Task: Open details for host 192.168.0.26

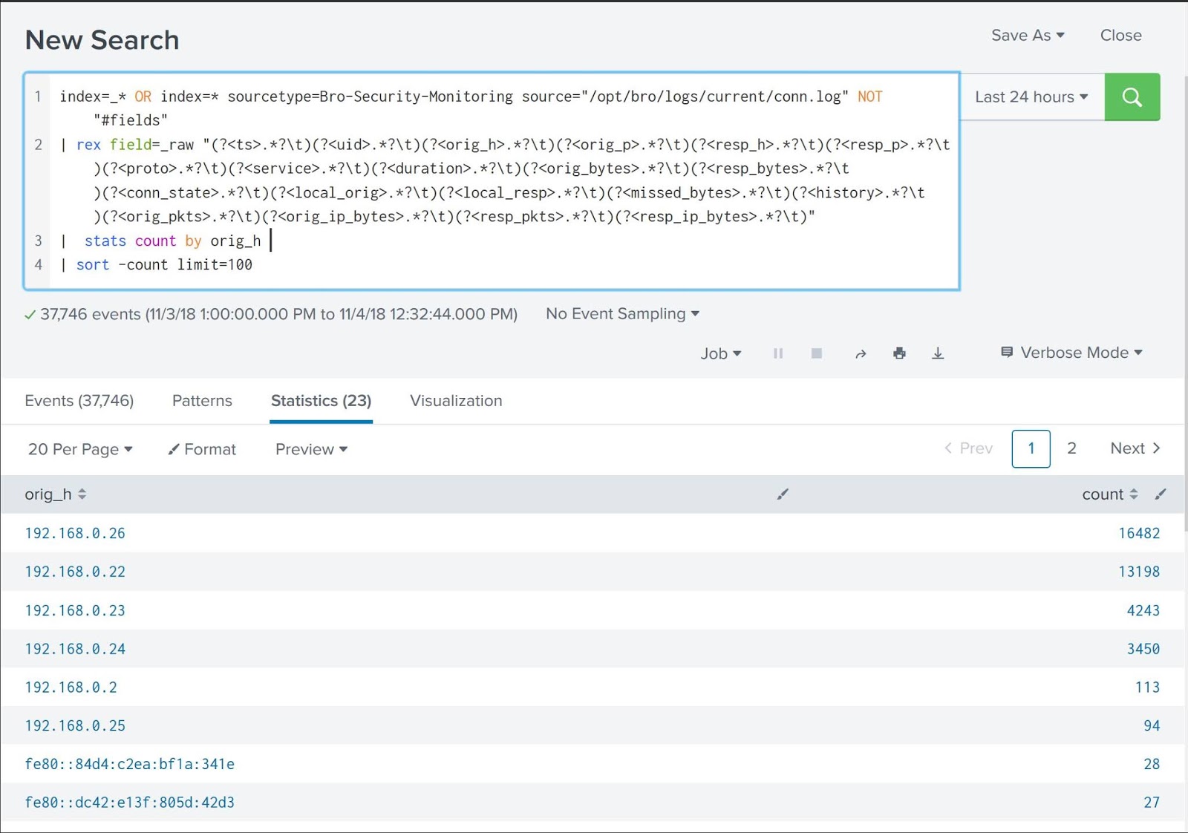Action: 75,533
